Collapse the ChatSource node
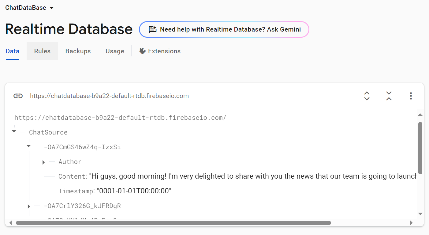Viewport: 429px width, 235px height. [14, 131]
